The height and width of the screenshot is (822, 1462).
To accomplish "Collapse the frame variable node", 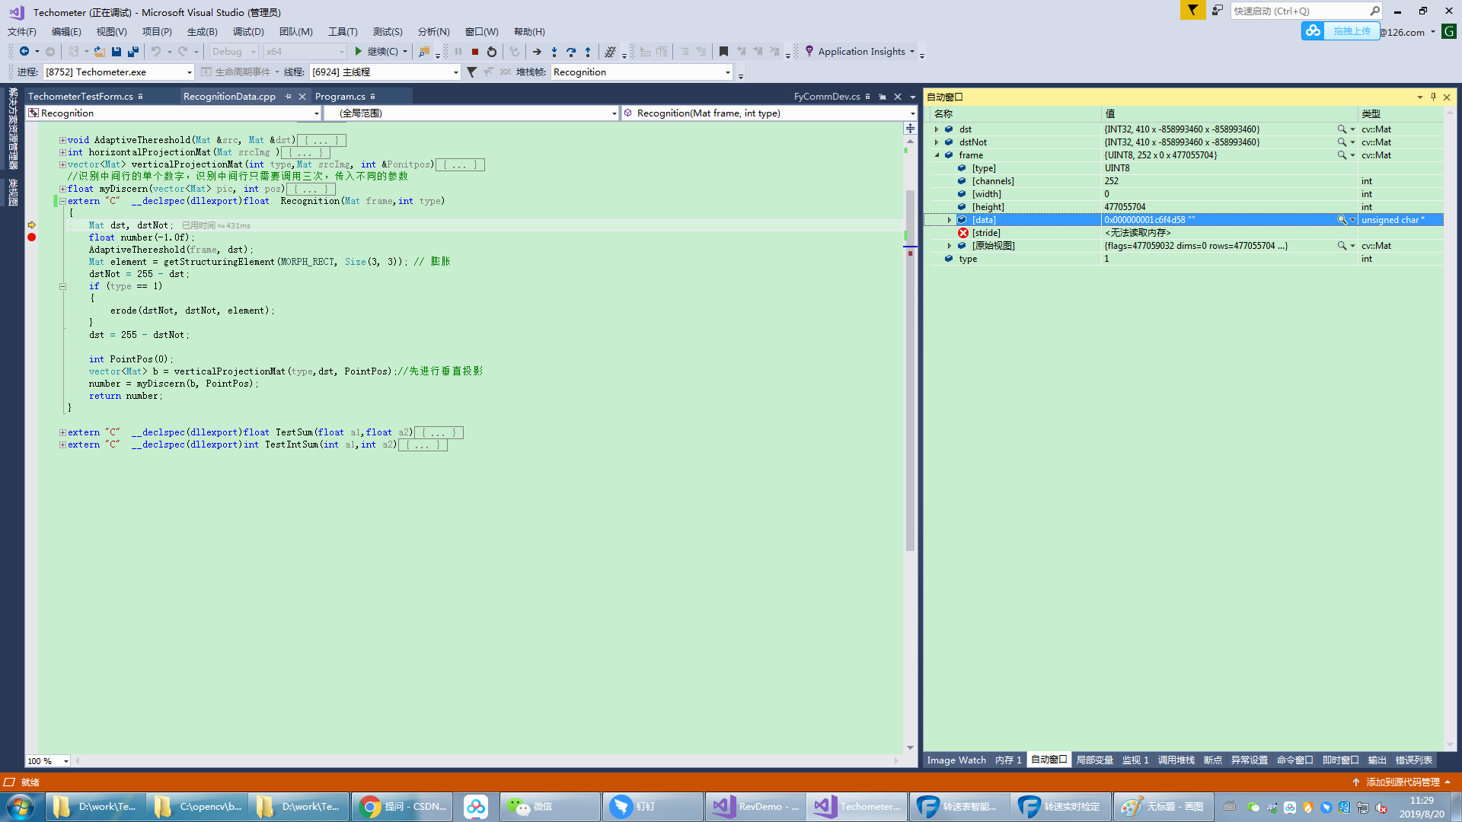I will tap(937, 155).
